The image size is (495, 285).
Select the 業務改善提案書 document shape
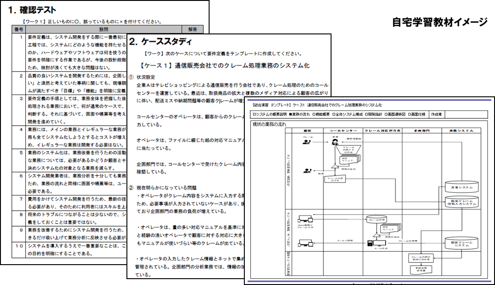click(x=421, y=269)
